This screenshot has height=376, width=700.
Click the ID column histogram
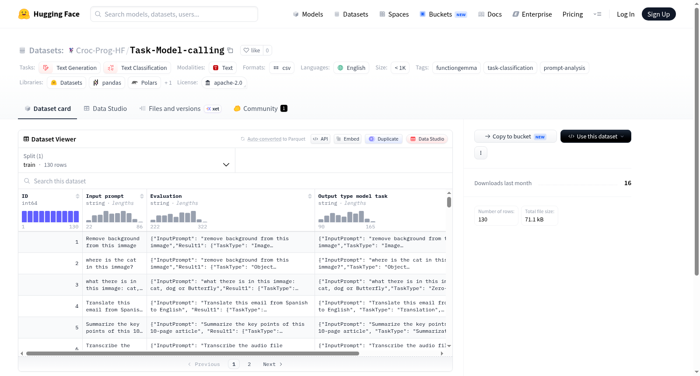[x=50, y=217]
